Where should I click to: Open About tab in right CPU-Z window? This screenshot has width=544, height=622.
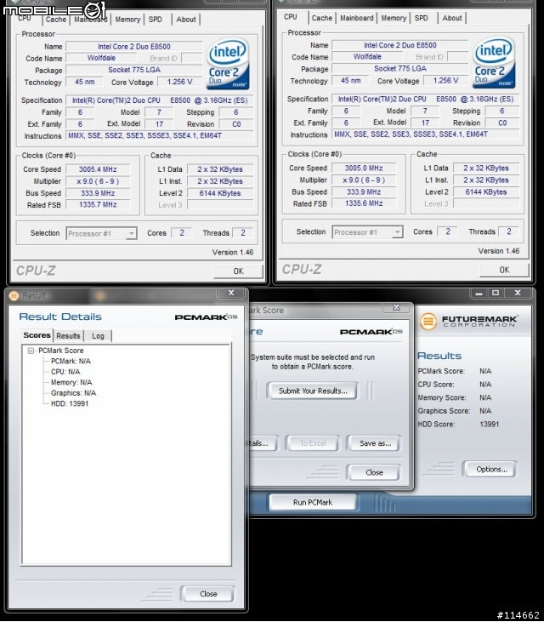point(451,18)
